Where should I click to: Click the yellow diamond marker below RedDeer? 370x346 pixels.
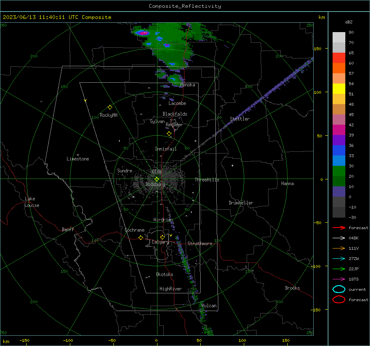pos(169,134)
